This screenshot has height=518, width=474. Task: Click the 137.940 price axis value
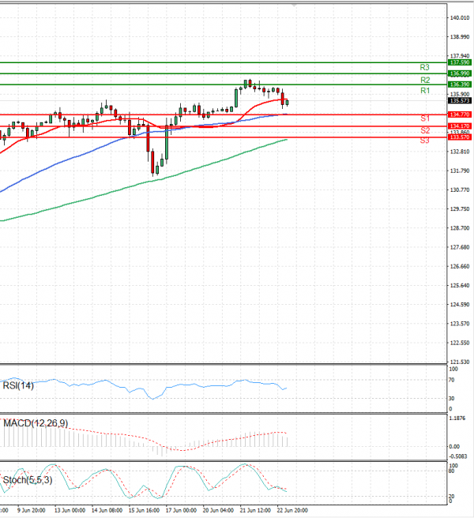point(460,56)
